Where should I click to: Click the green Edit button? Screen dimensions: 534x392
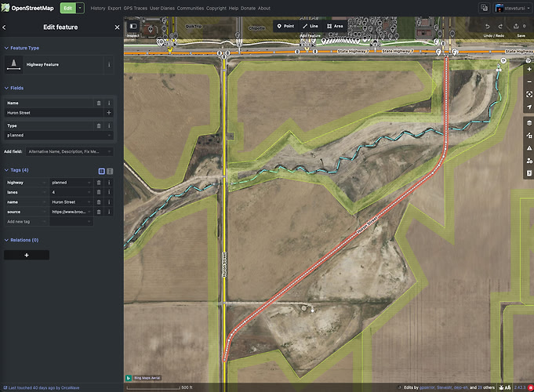[68, 8]
